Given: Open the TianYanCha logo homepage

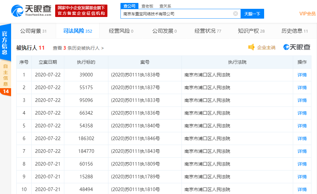Looking at the screenshot, I should click(x=31, y=11).
